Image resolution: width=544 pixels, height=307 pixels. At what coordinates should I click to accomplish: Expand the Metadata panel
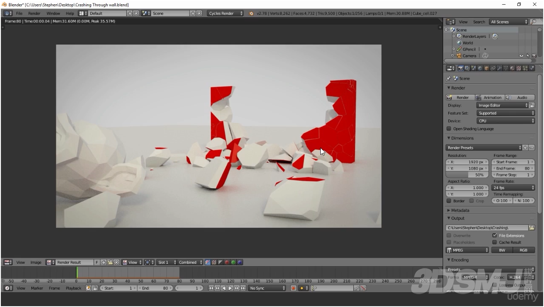[460, 210]
